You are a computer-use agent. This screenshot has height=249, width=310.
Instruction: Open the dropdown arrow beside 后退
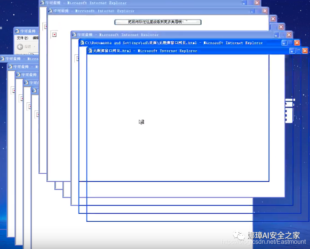tap(34, 47)
